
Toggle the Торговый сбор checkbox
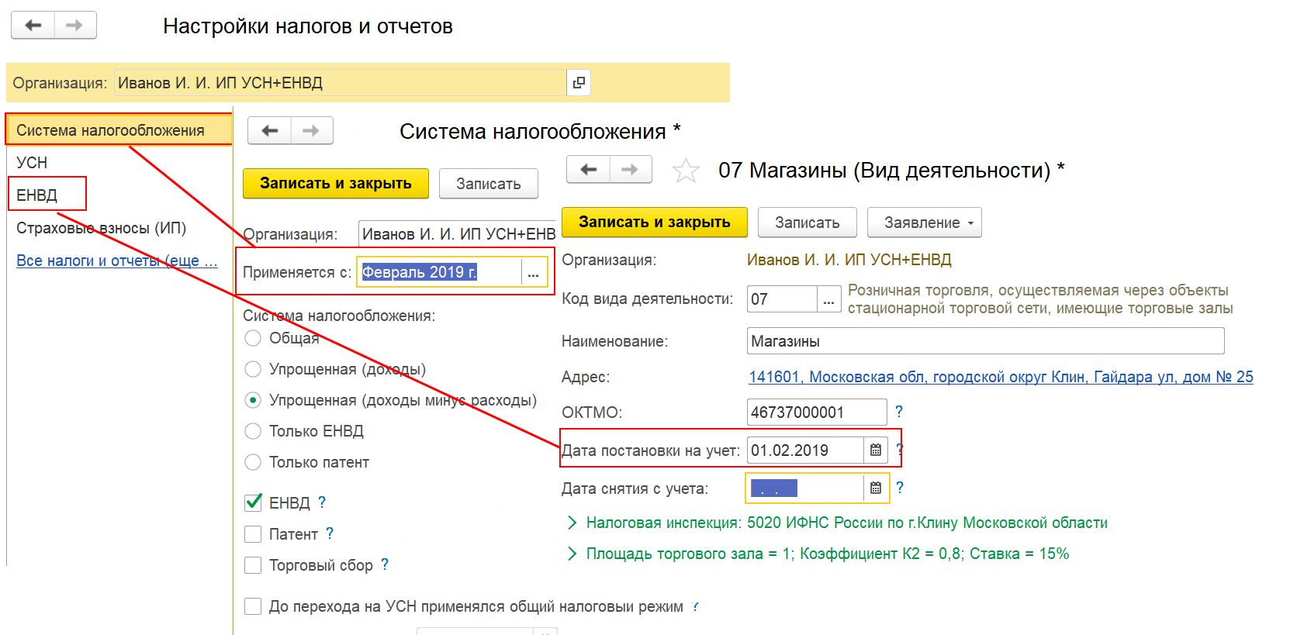[253, 565]
